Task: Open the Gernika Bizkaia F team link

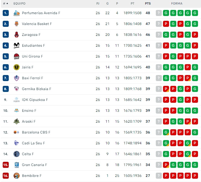Action: pyautogui.click(x=36, y=89)
